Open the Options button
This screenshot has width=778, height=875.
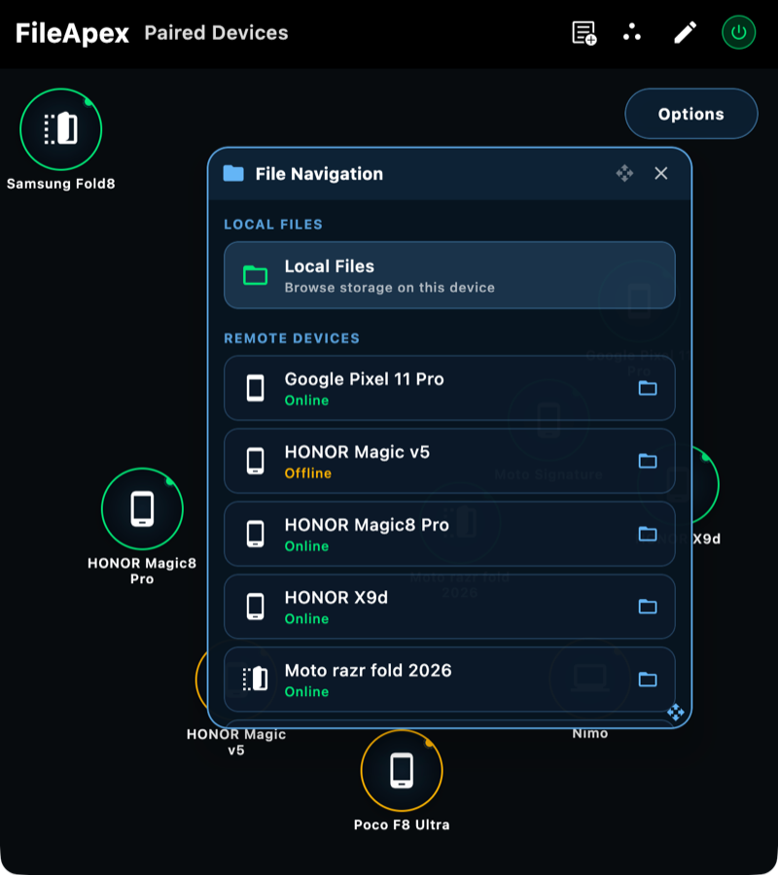[690, 114]
